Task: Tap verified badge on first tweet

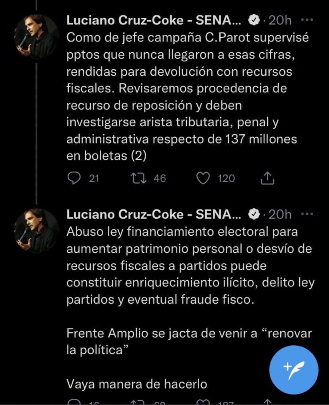Action: (x=253, y=20)
